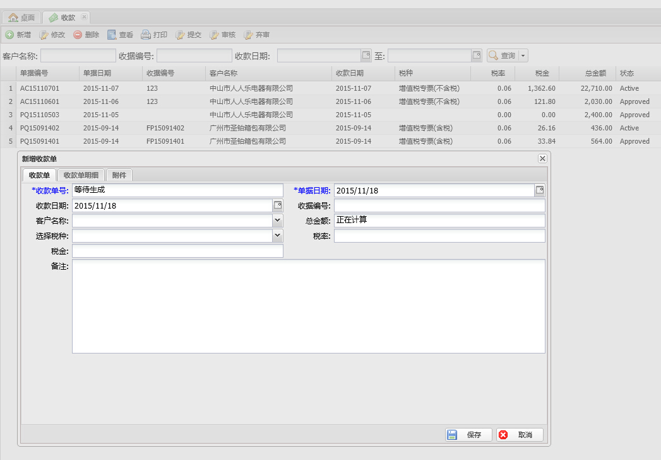661x460 pixels.
Task: Expand the 选择税种 dropdown list
Action: (278, 236)
